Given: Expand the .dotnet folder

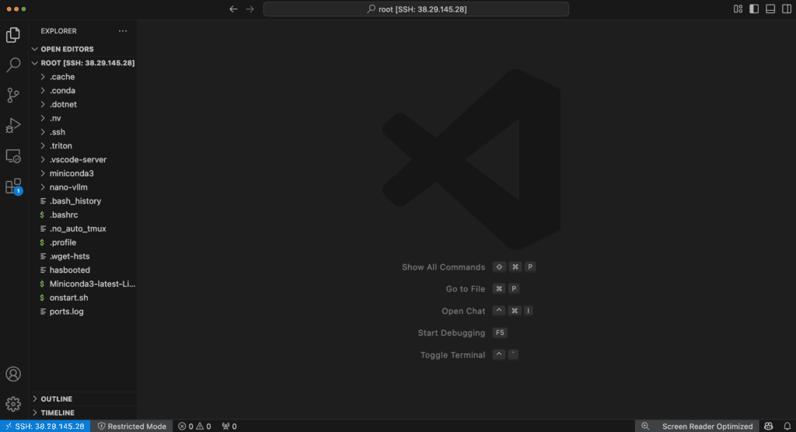Looking at the screenshot, I should 82,104.
